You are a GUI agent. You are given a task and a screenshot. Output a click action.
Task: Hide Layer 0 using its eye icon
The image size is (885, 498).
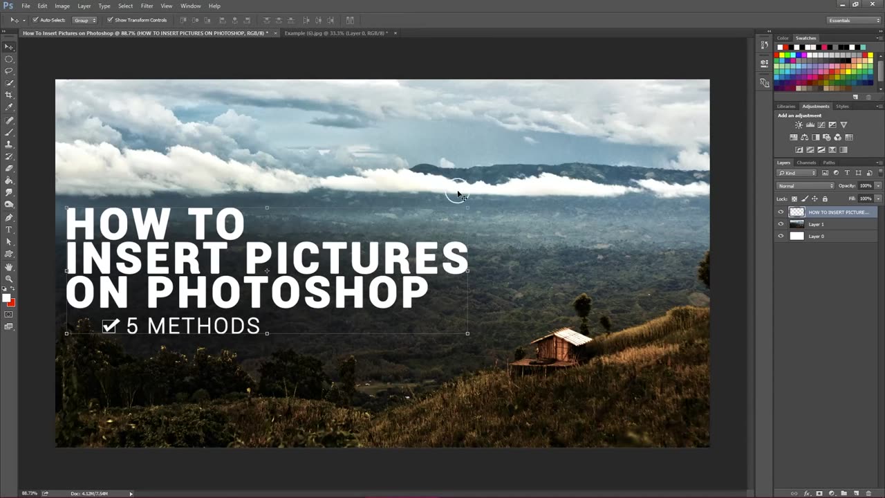781,236
